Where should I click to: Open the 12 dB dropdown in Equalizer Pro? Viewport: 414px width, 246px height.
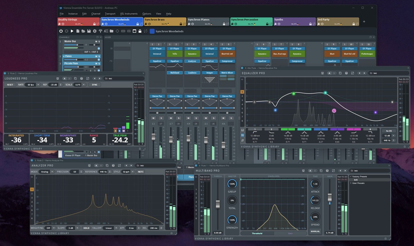[x=389, y=136]
